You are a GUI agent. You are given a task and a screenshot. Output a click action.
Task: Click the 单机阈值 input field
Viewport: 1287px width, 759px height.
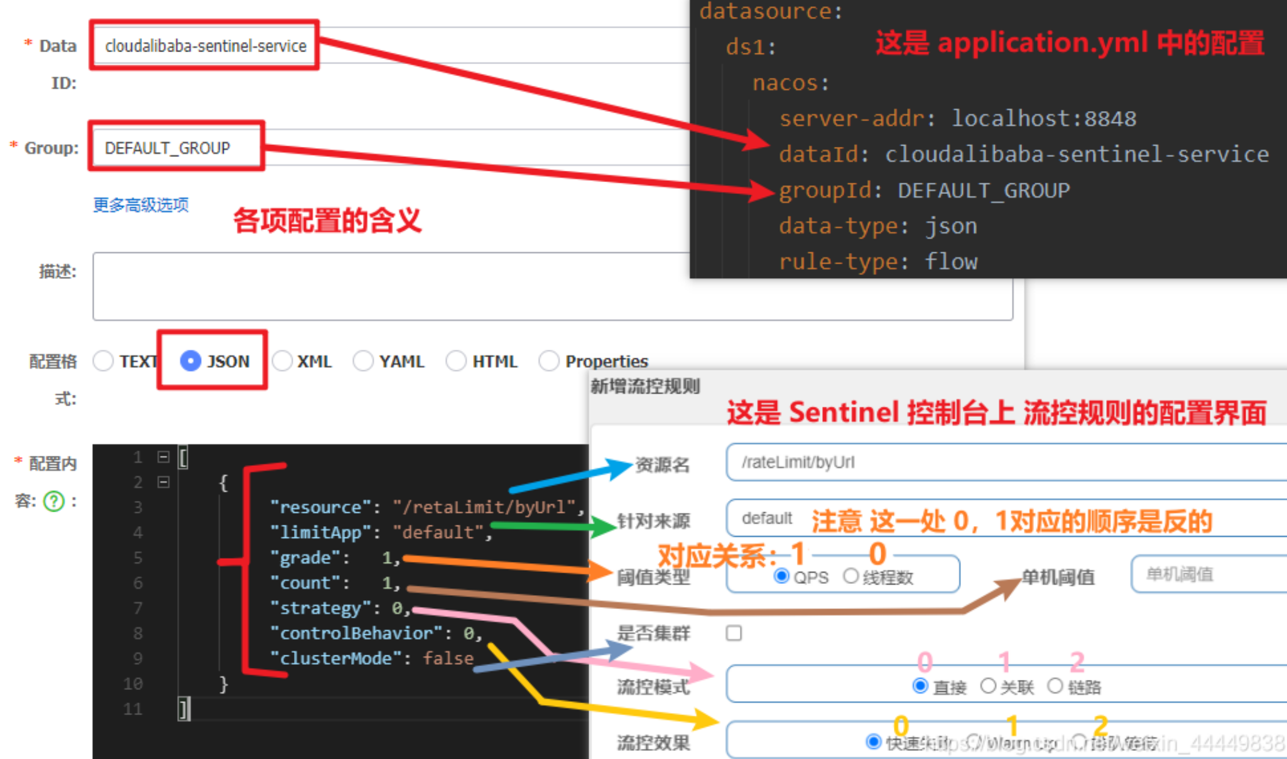[1209, 574]
